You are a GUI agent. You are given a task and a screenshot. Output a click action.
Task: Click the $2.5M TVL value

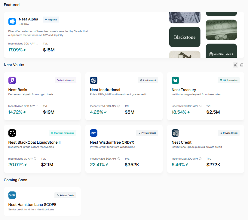pyautogui.click(x=213, y=112)
